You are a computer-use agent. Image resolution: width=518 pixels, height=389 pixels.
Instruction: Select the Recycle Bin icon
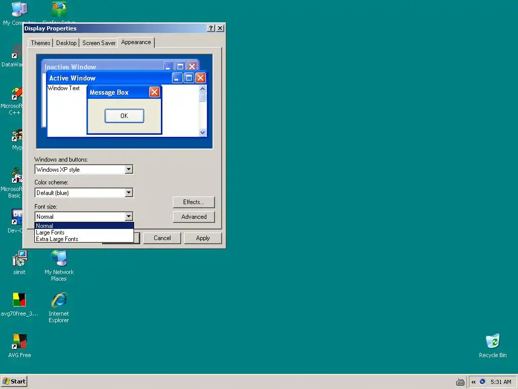[493, 341]
